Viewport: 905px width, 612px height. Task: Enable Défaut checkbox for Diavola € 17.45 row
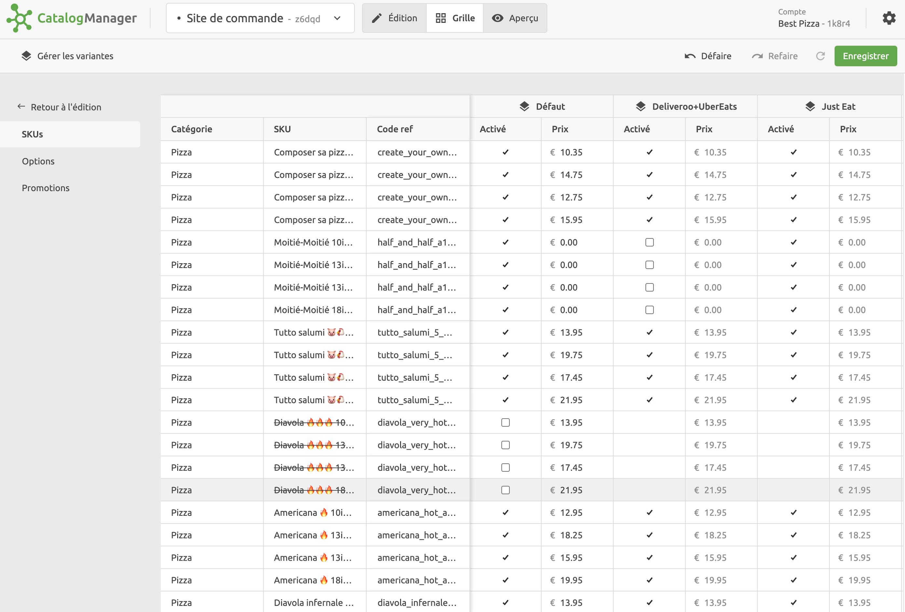click(505, 467)
